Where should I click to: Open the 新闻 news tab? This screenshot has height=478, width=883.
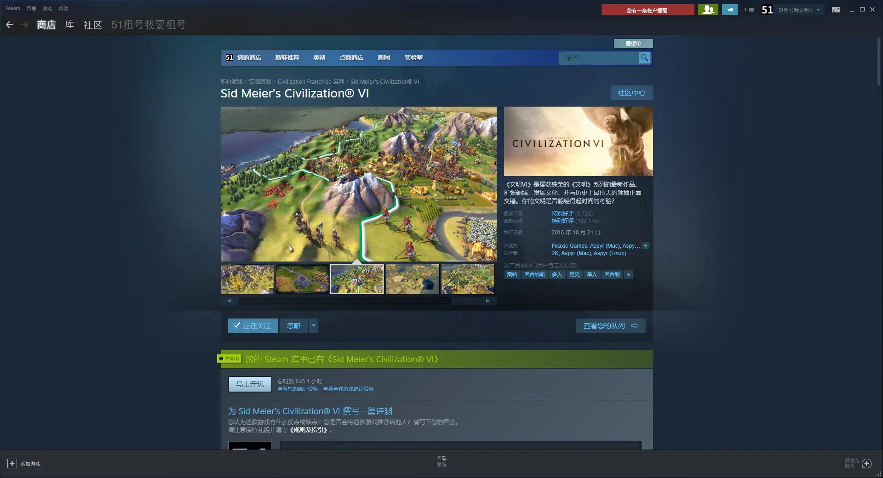click(x=384, y=57)
